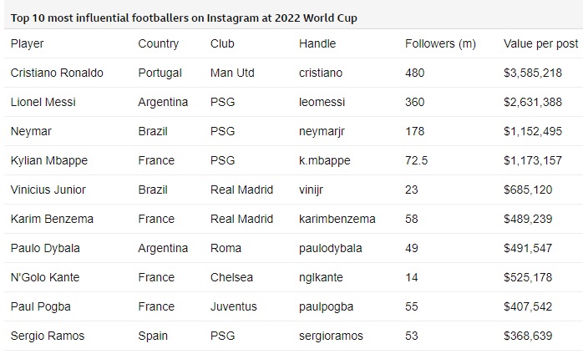The image size is (583, 354).
Task: Click the Value per post header
Action: click(x=538, y=43)
